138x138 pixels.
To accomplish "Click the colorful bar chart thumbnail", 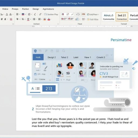I will click(x=59, y=65).
